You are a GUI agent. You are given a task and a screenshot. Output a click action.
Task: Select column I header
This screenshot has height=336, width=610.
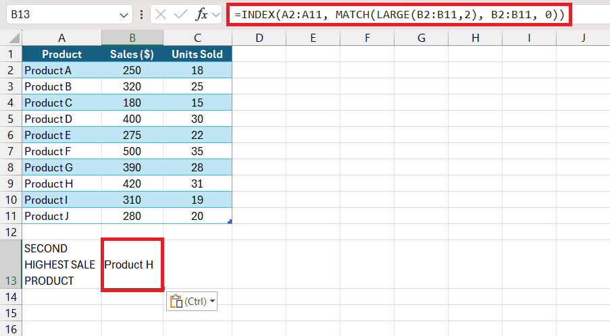click(530, 38)
